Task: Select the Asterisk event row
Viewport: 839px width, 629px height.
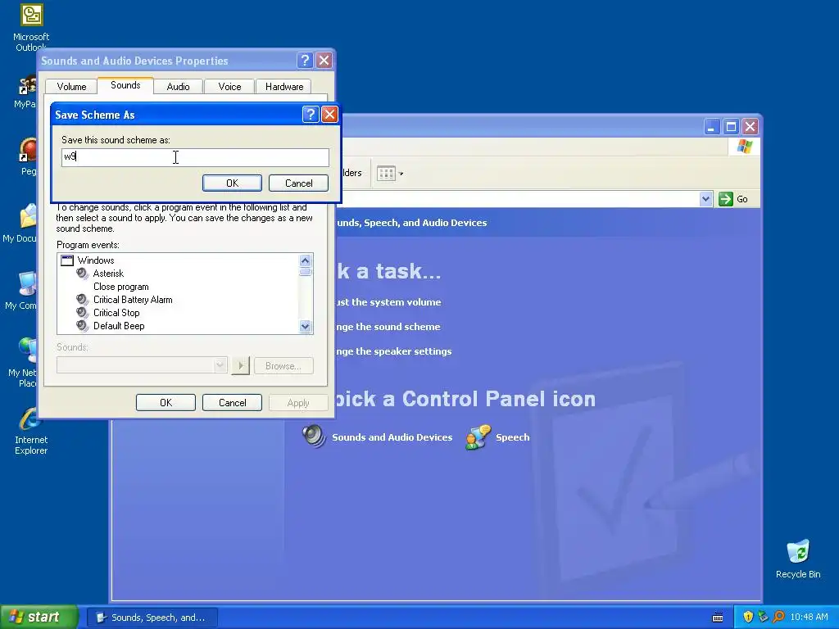Action: pyautogui.click(x=108, y=274)
